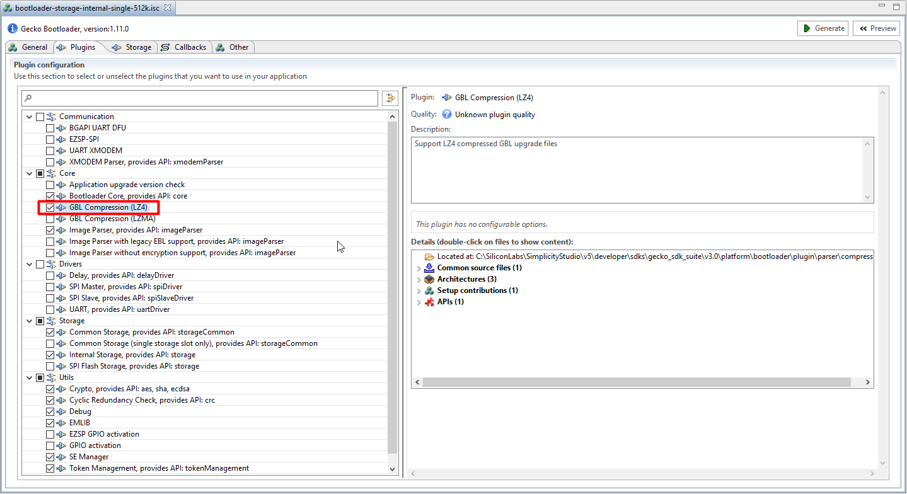Collapse the Core group
The image size is (907, 494).
pos(29,173)
